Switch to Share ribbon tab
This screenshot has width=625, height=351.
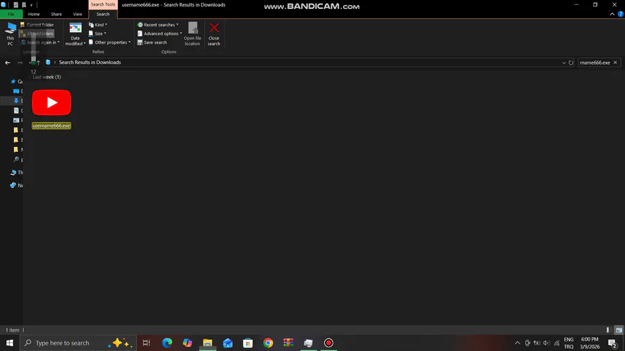click(x=56, y=14)
